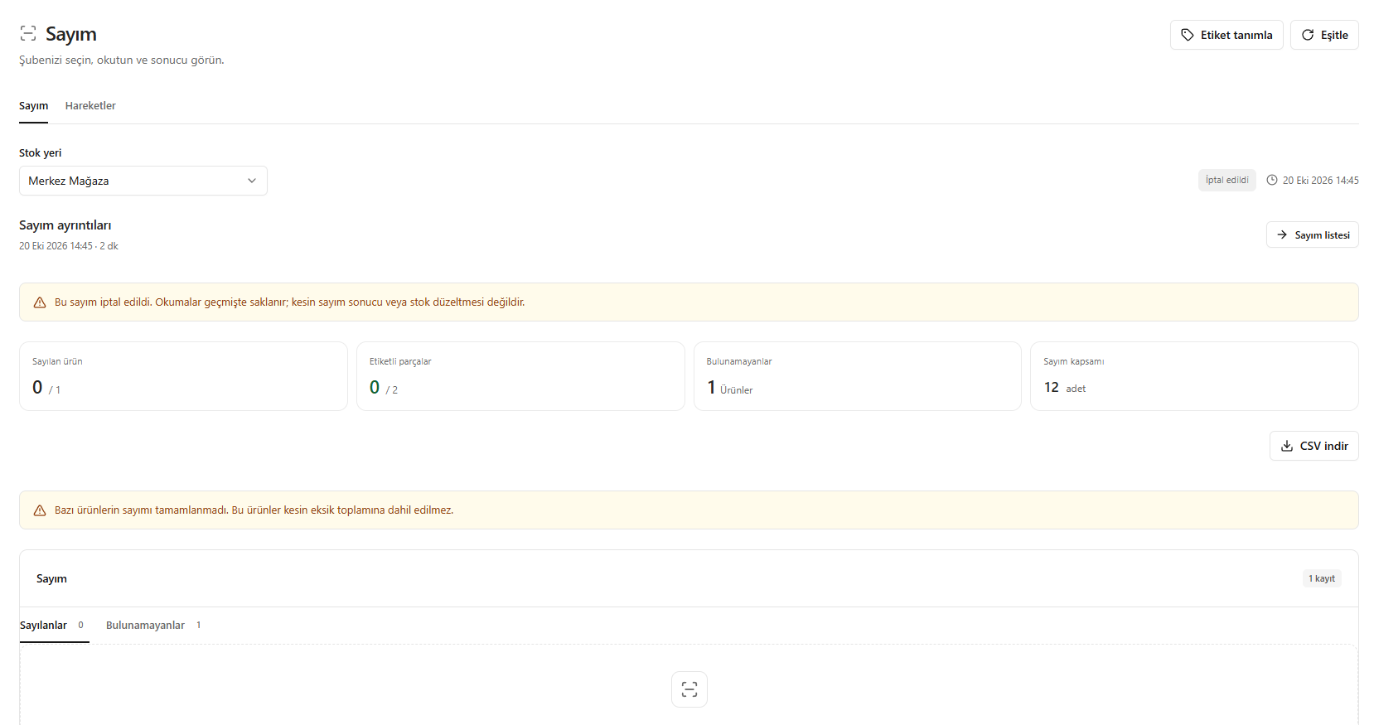This screenshot has width=1374, height=725.
Task: Download the CSV indir file
Action: click(x=1314, y=446)
